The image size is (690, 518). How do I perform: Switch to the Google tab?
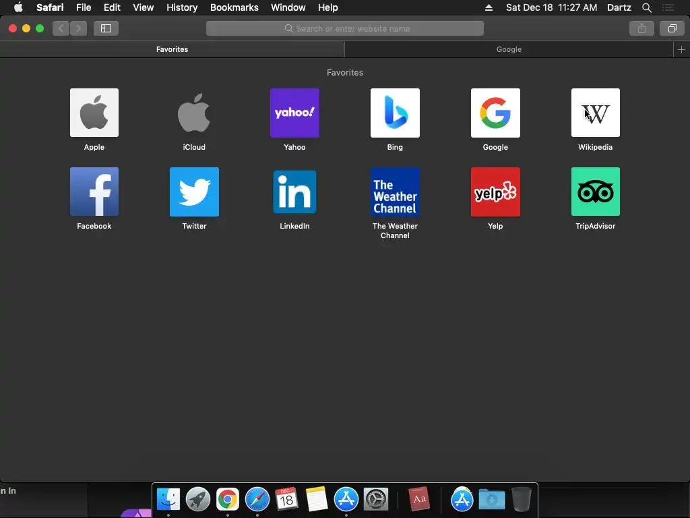coord(509,49)
